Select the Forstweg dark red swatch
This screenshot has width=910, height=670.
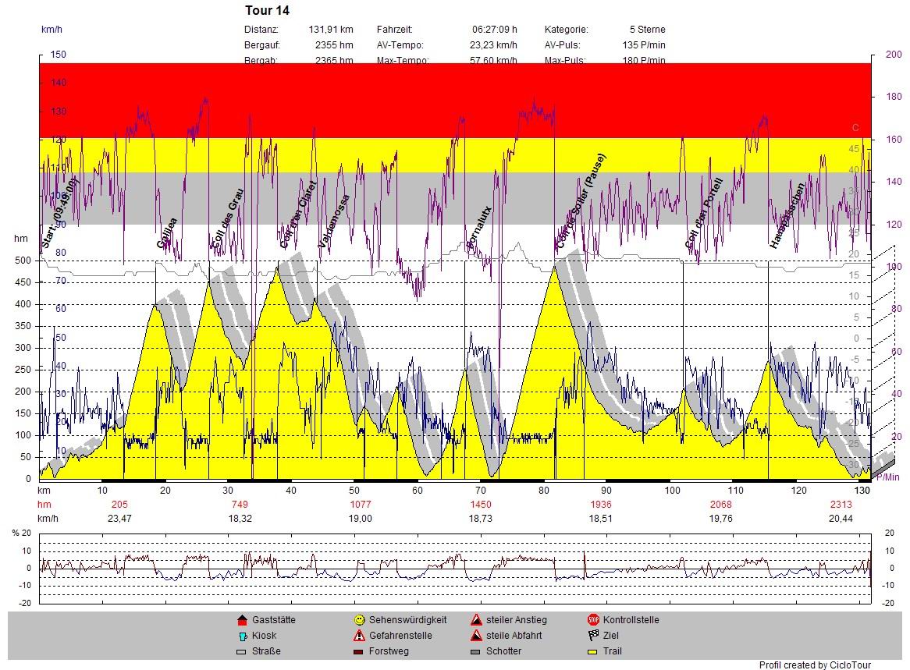(x=359, y=651)
